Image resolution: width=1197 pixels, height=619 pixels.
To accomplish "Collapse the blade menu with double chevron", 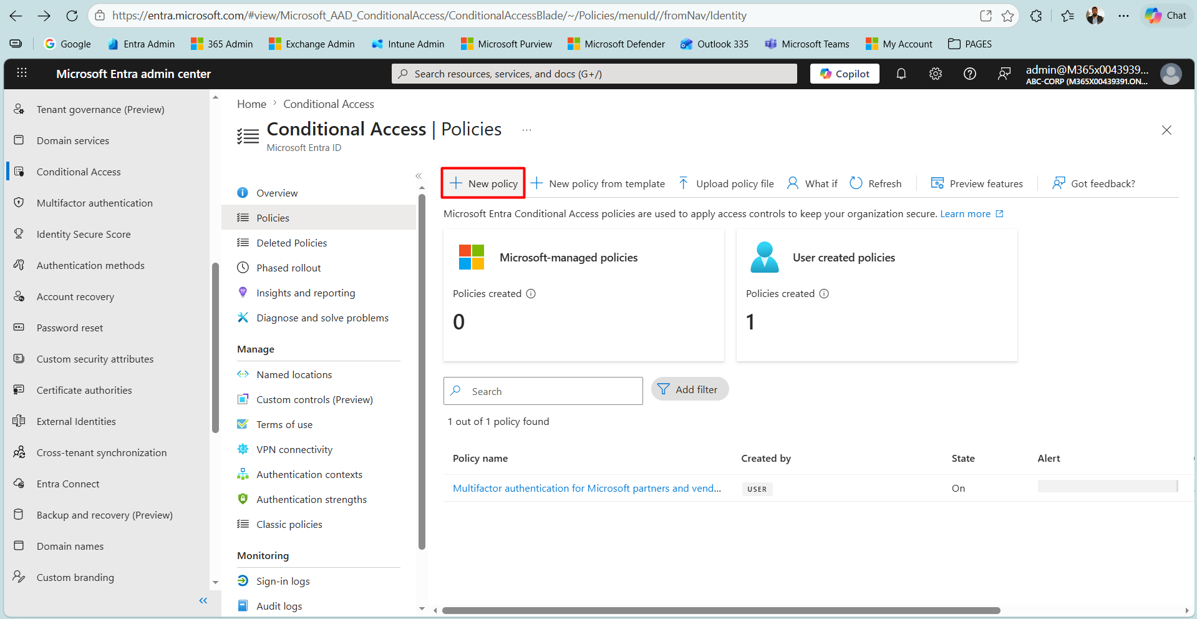I will click(x=419, y=176).
